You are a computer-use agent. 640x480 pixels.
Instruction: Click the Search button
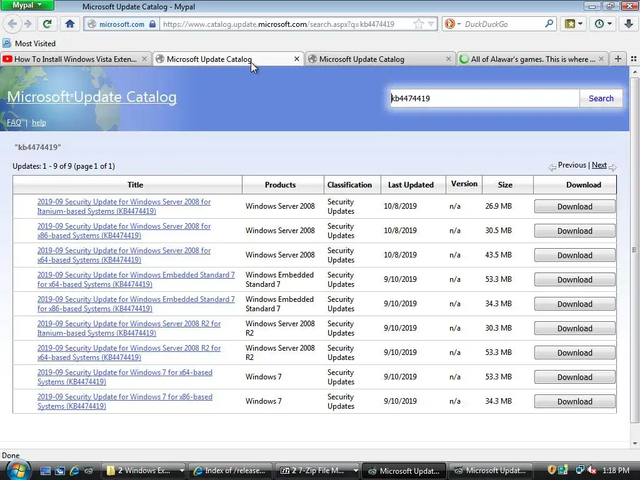pos(601,98)
